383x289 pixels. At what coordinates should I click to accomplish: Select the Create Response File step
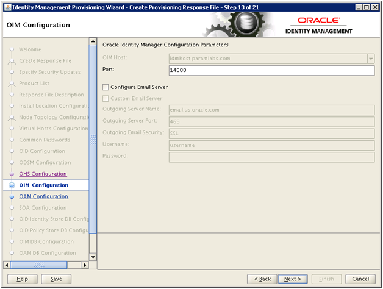pos(45,60)
